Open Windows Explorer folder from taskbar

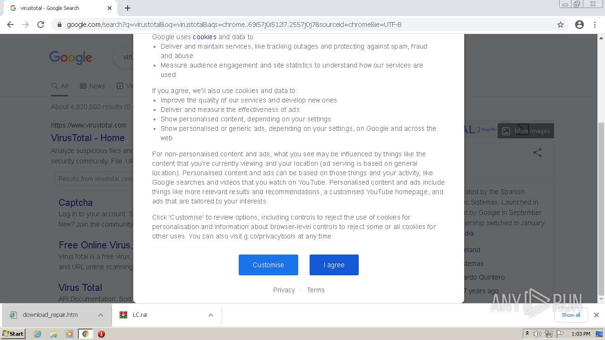tap(53, 334)
